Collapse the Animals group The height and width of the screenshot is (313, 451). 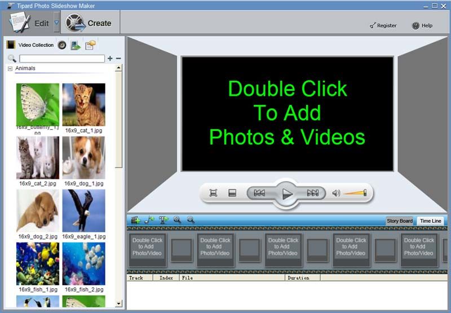[10, 68]
